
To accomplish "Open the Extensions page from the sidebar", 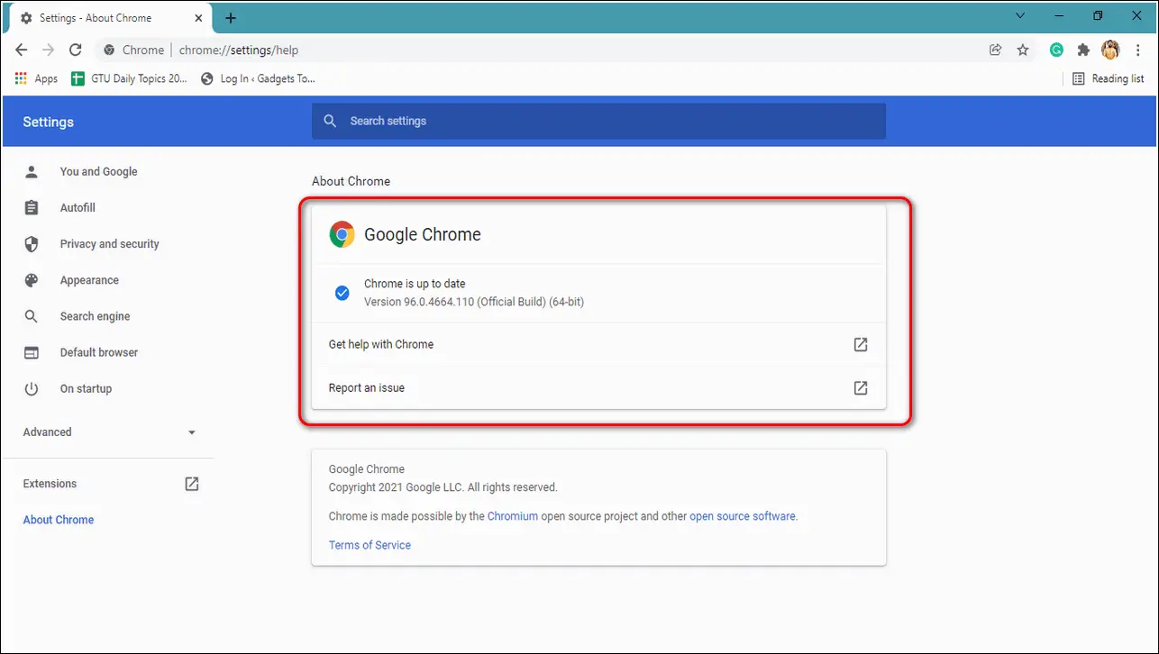I will click(x=110, y=484).
